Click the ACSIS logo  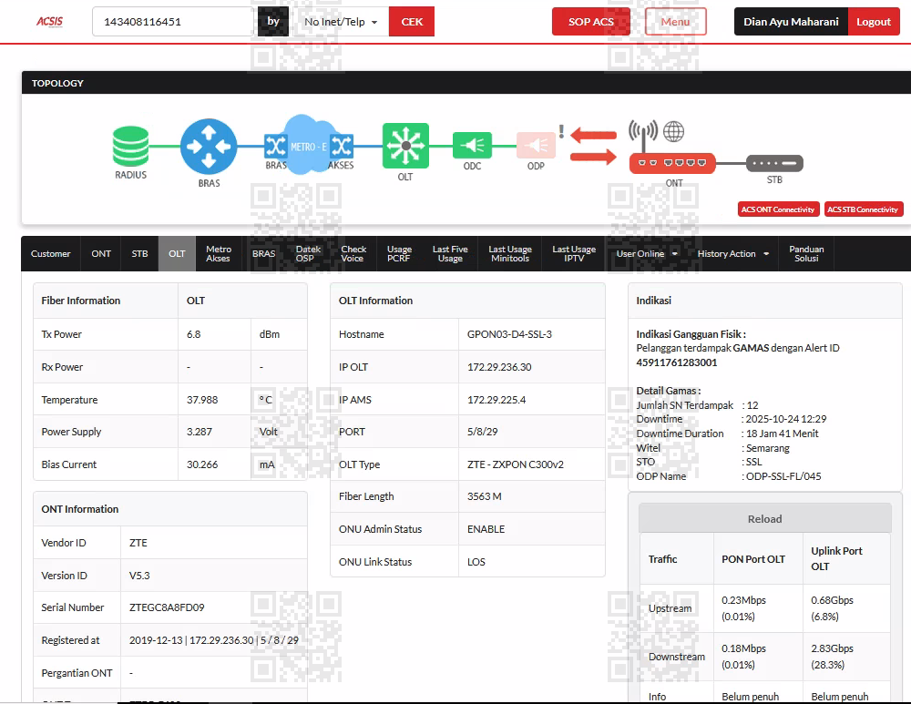coord(49,22)
